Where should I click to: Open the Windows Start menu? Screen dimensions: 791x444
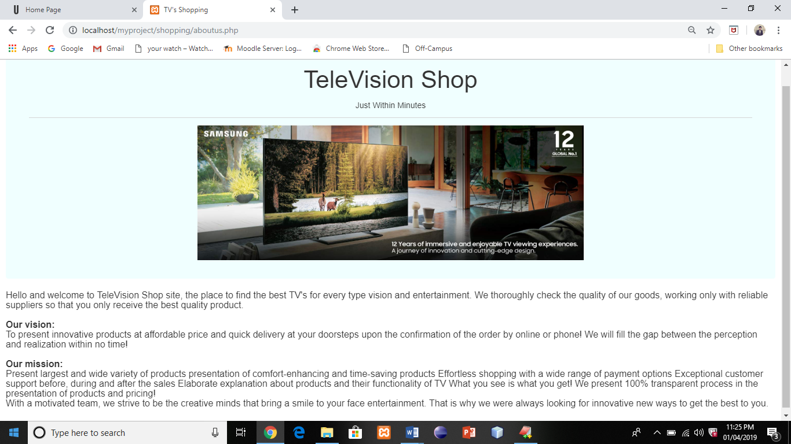14,432
